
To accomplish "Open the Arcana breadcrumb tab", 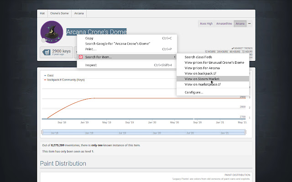I will 79,13.
